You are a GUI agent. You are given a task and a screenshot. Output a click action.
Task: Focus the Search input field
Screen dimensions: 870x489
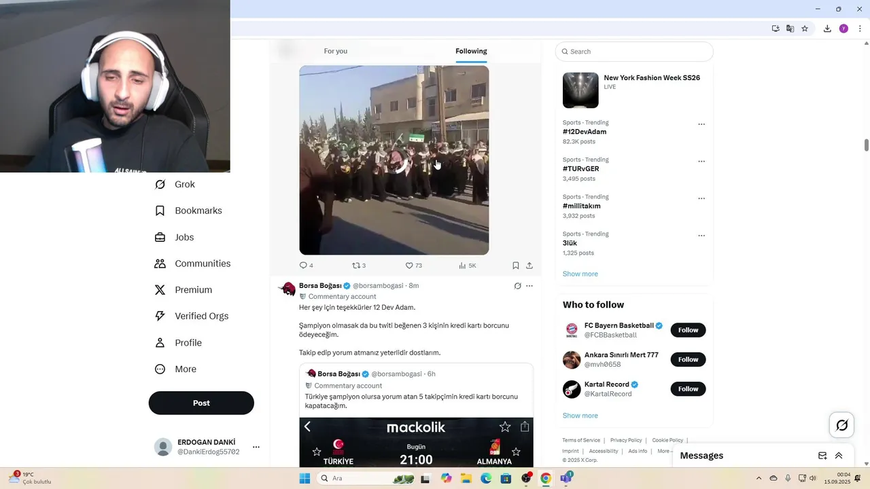pyautogui.click(x=634, y=52)
